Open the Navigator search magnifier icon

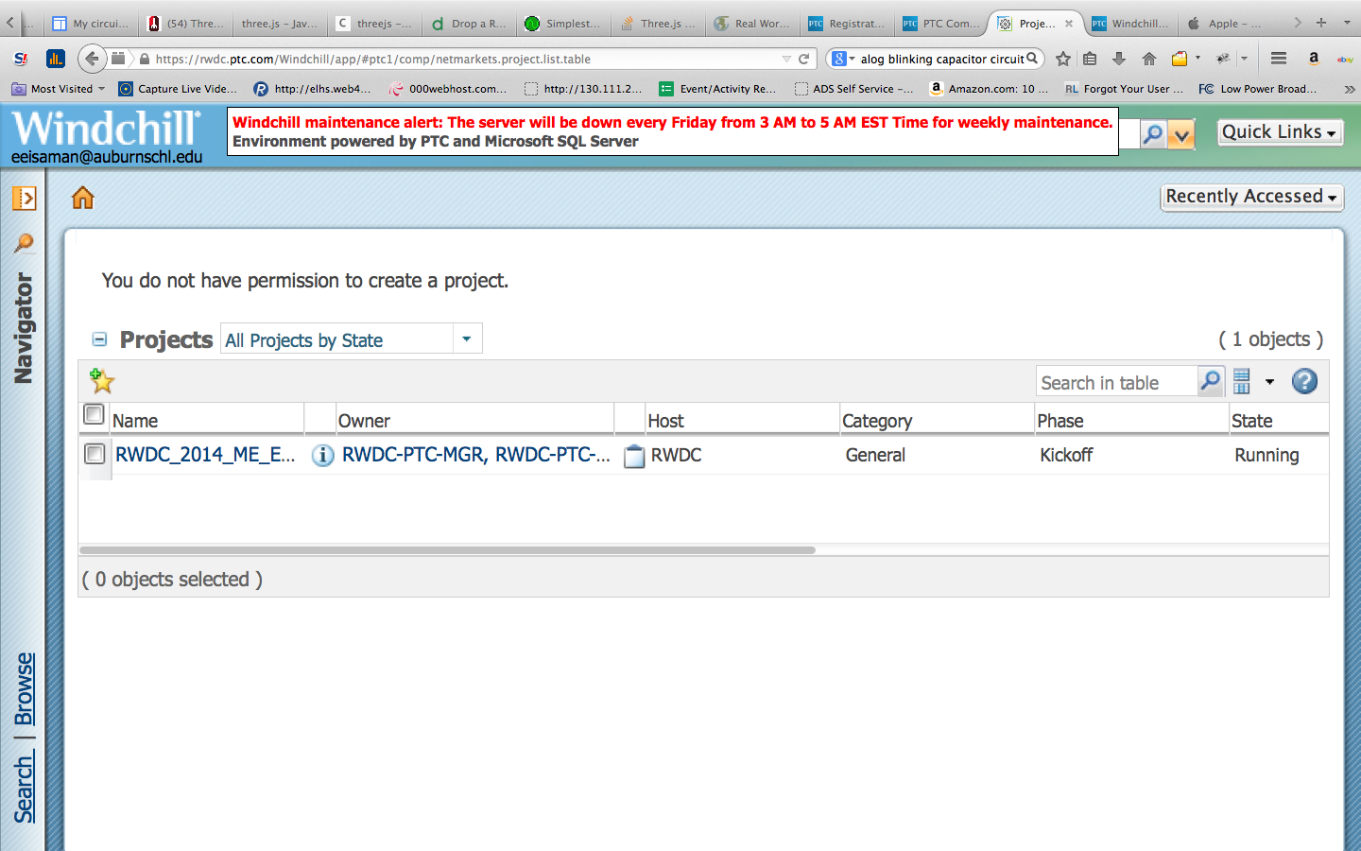(x=24, y=243)
